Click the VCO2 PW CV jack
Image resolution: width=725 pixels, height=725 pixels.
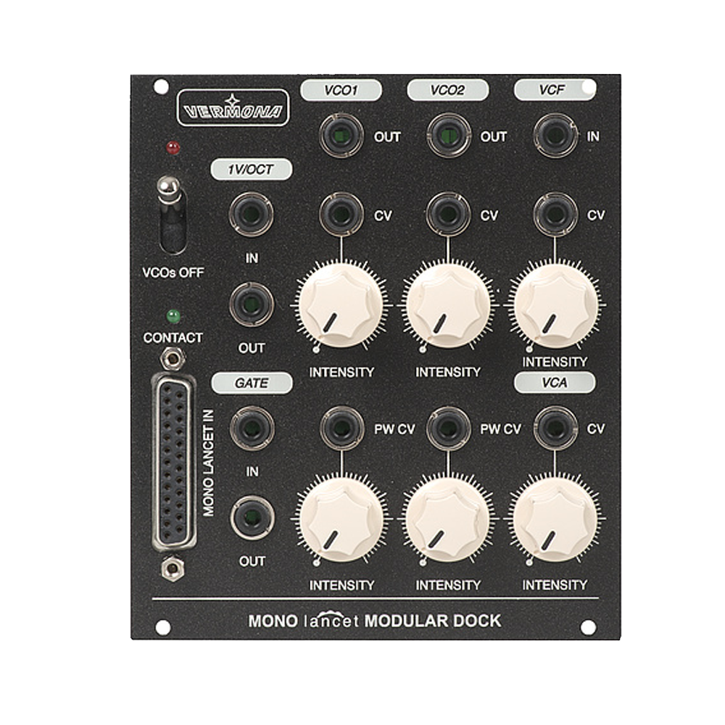[448, 428]
